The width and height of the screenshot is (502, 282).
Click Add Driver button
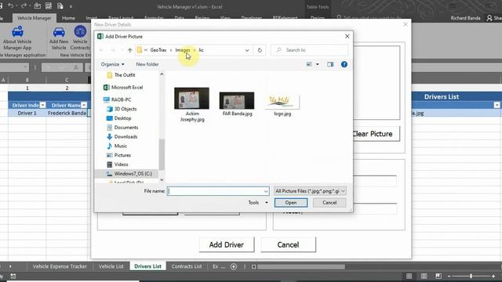point(227,244)
